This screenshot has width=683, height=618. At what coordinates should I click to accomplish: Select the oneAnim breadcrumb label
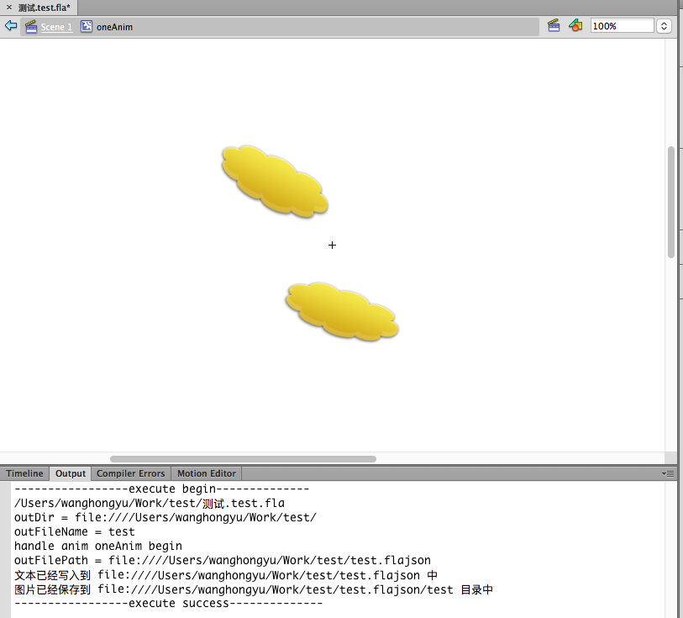pyautogui.click(x=114, y=27)
